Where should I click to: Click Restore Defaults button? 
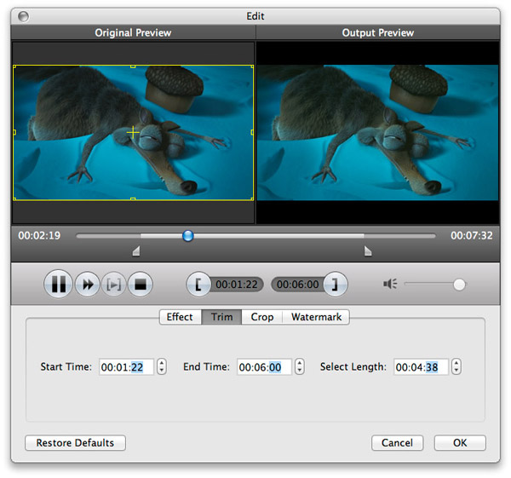75,443
